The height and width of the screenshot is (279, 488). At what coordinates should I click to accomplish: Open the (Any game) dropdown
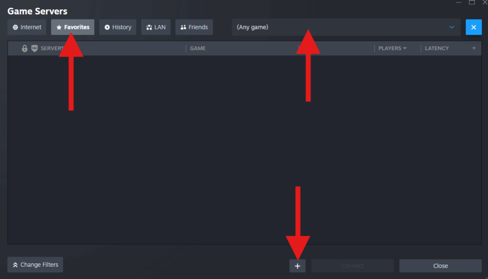coord(346,27)
